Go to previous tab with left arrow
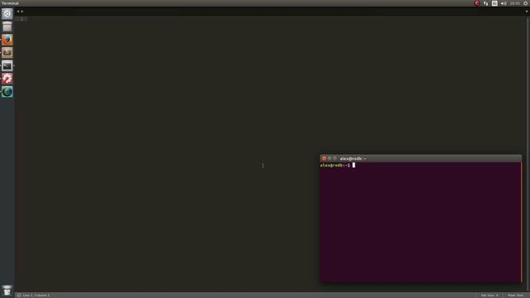The width and height of the screenshot is (530, 298). coord(18,12)
